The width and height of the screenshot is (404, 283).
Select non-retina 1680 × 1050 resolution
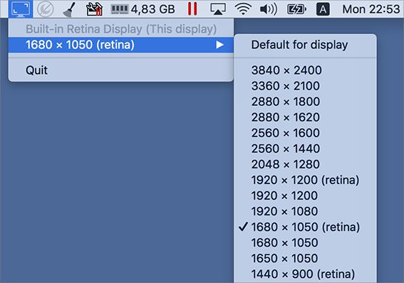point(306,242)
